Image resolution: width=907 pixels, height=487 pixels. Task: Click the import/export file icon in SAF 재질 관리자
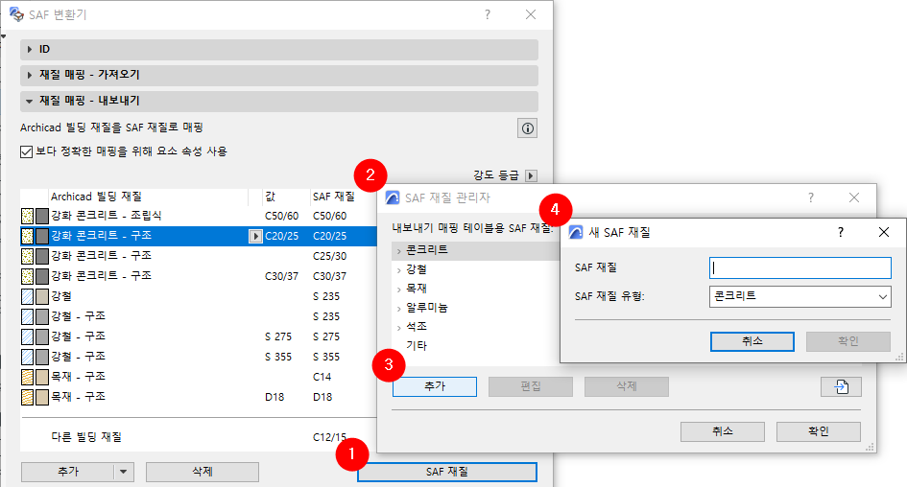click(841, 386)
